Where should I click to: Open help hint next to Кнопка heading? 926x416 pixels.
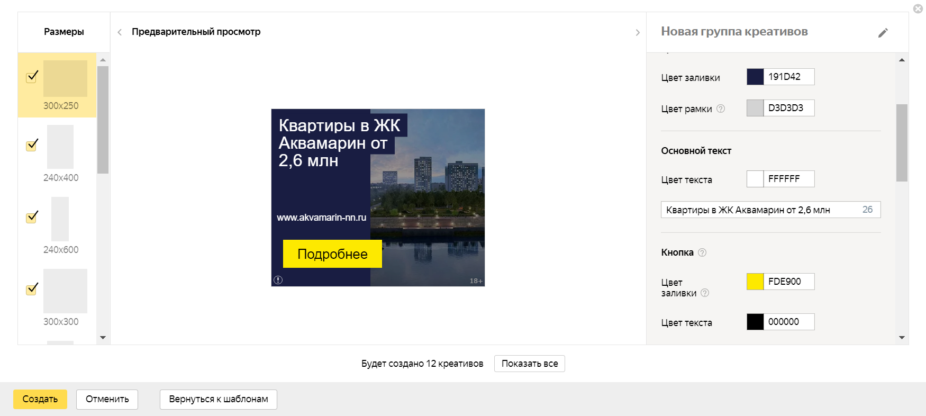pos(702,252)
